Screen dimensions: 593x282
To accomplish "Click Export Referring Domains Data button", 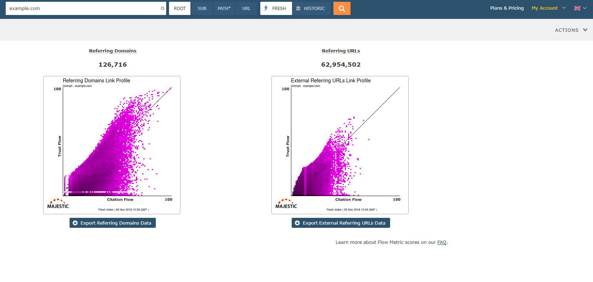I will [x=113, y=223].
